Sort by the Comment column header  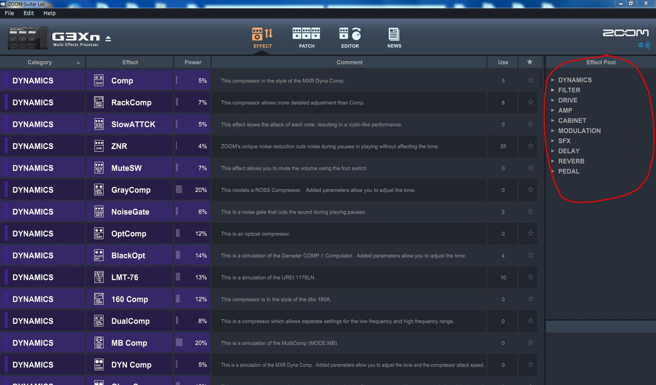350,62
